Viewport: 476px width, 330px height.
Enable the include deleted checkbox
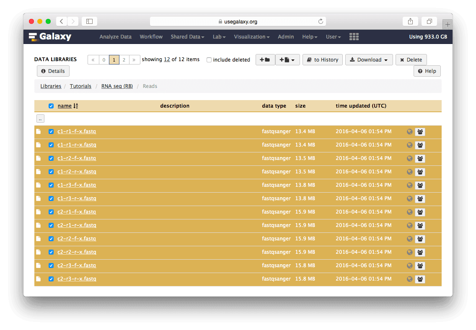209,60
